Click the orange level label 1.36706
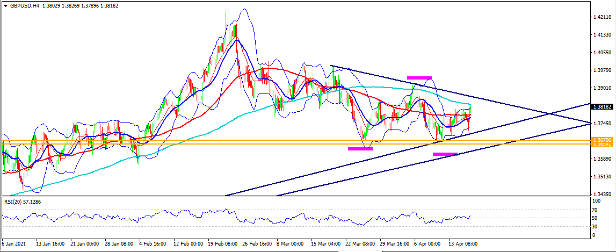The height and width of the screenshot is (252, 616). point(603,140)
